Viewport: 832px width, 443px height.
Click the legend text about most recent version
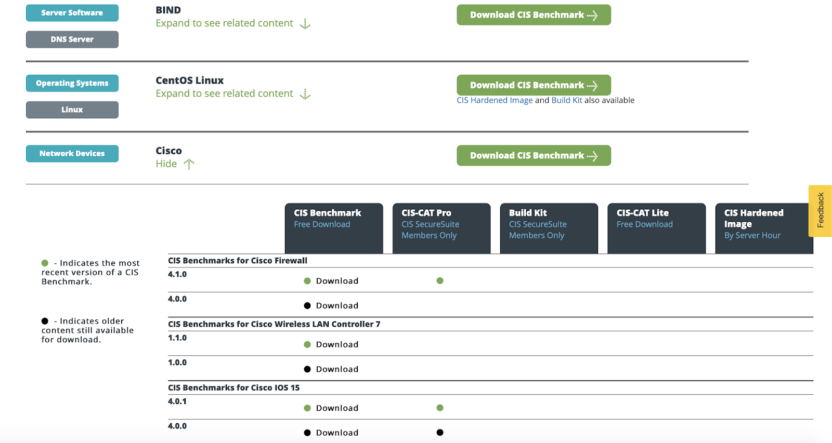click(90, 273)
